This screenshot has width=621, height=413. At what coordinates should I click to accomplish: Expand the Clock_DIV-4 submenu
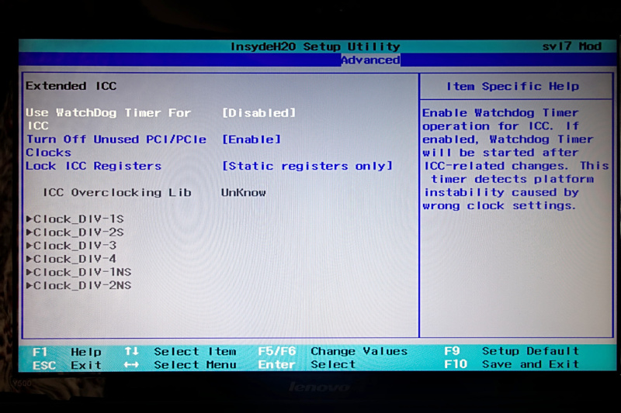[x=71, y=259]
